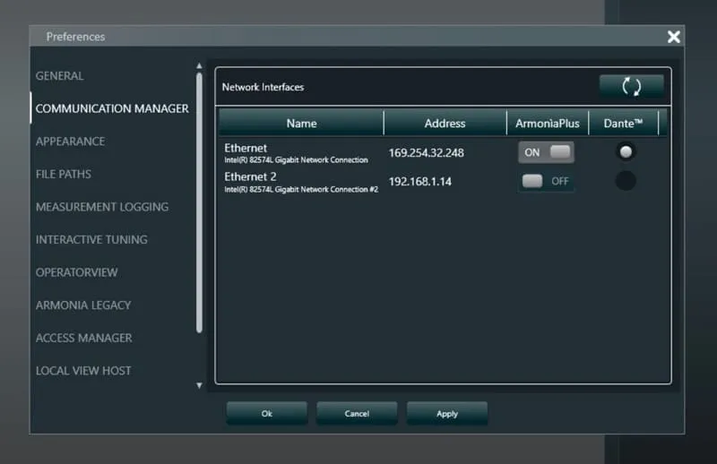
Task: Cancel the preferences changes
Action: pyautogui.click(x=357, y=413)
